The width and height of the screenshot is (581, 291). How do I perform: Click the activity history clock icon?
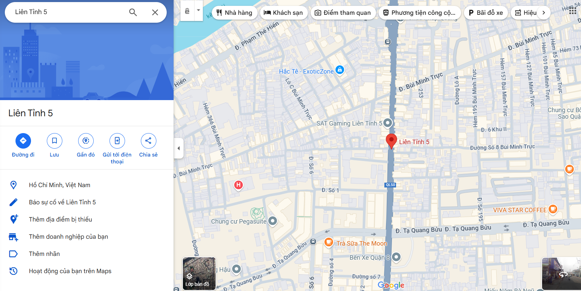click(13, 271)
